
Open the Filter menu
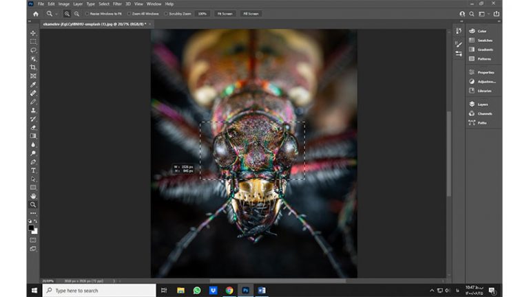117,4
